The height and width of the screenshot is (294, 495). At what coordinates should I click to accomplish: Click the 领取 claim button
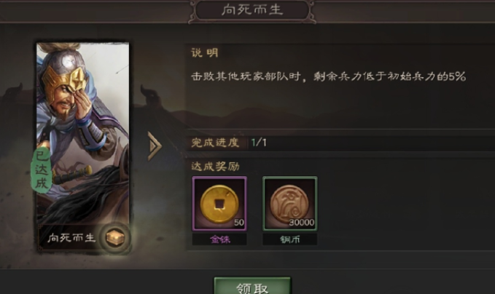[x=252, y=286]
